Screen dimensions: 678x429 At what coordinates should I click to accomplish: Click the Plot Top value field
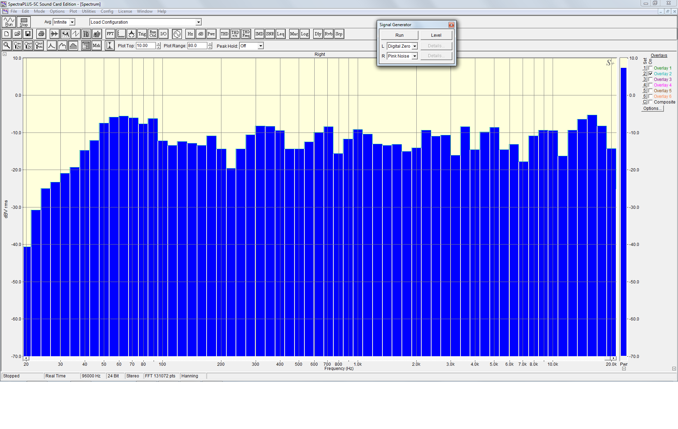[x=145, y=46]
